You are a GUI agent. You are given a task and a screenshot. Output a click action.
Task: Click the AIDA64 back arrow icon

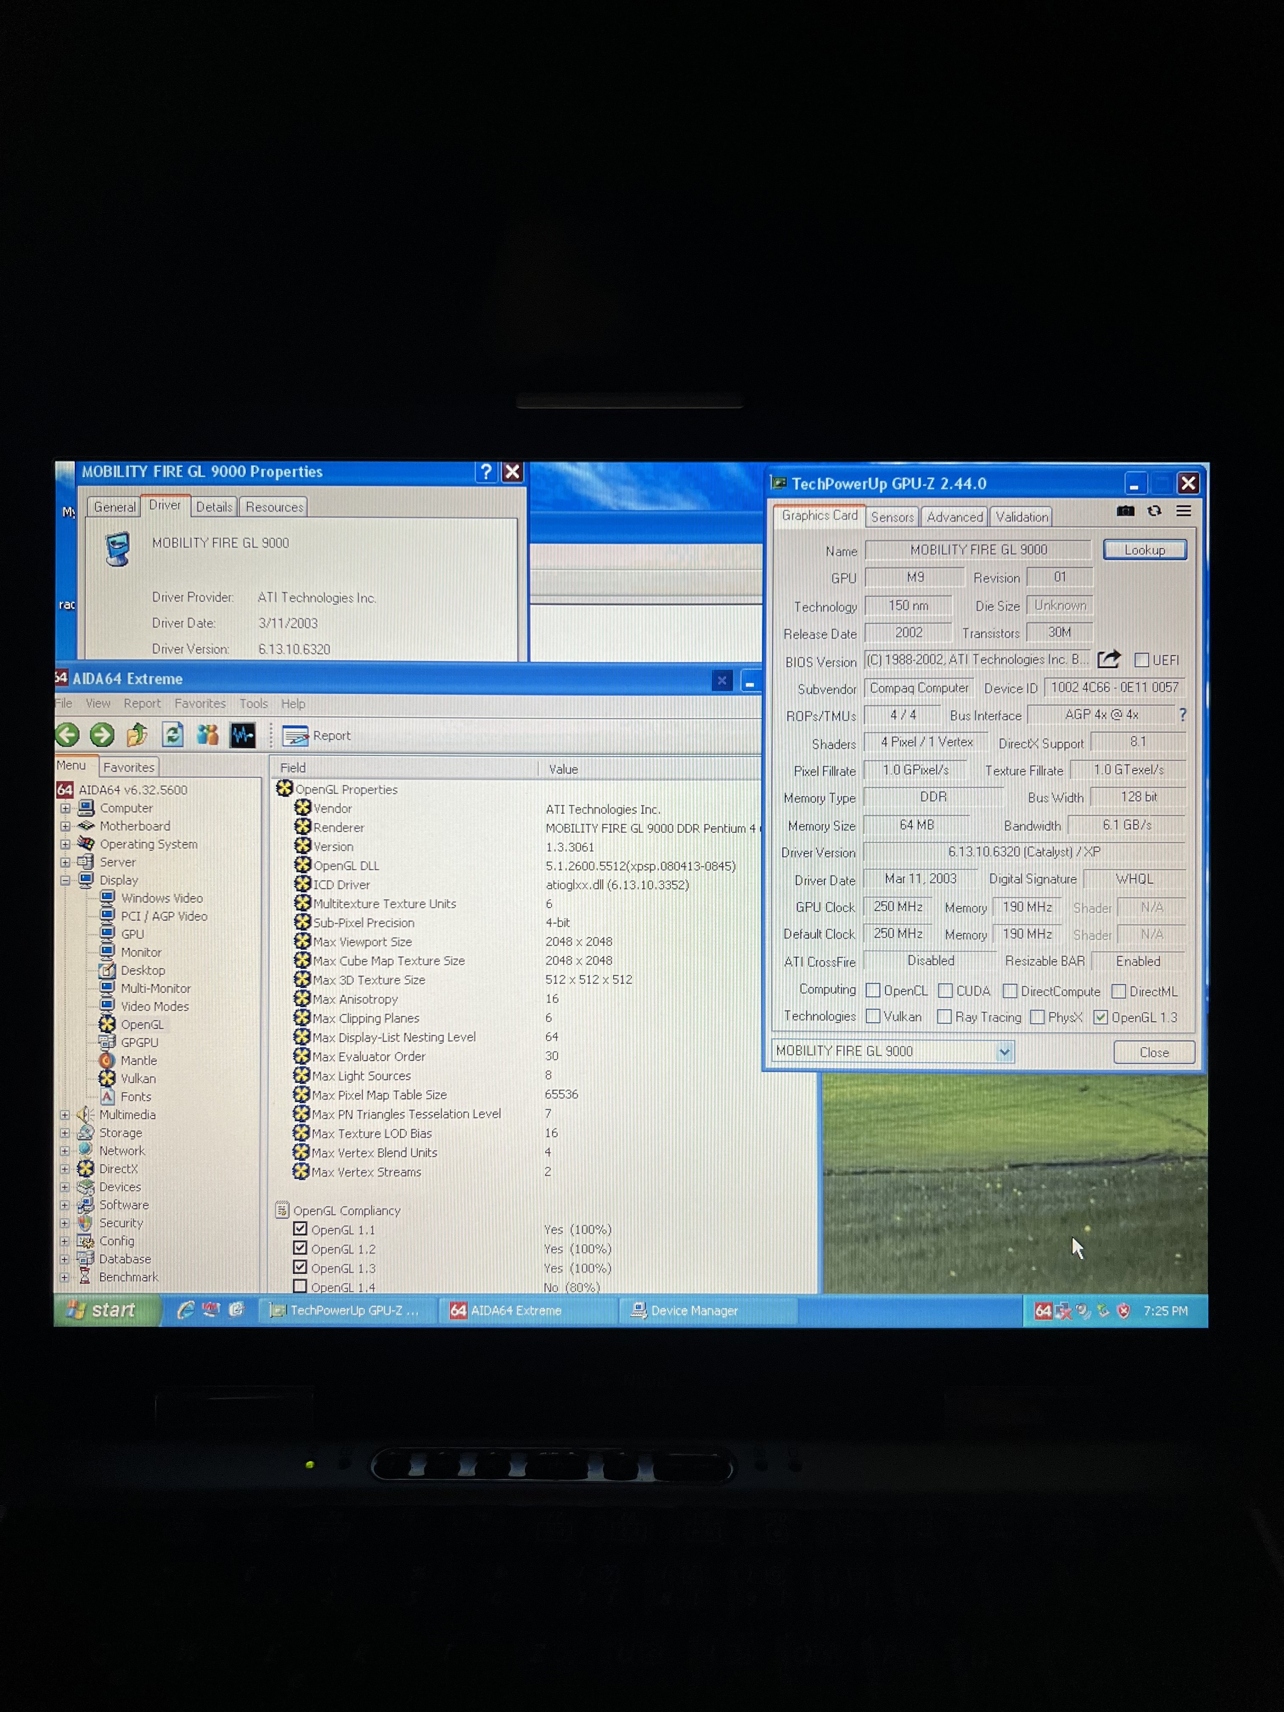pyautogui.click(x=68, y=735)
